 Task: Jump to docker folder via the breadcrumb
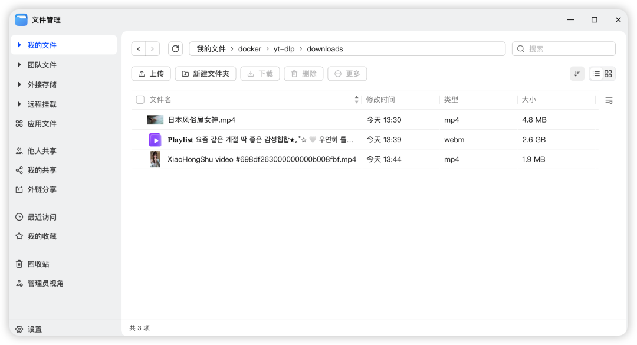pyautogui.click(x=249, y=48)
